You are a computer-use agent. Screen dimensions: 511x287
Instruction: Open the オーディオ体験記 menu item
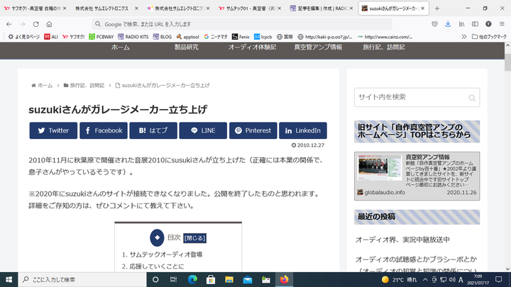[x=252, y=47]
